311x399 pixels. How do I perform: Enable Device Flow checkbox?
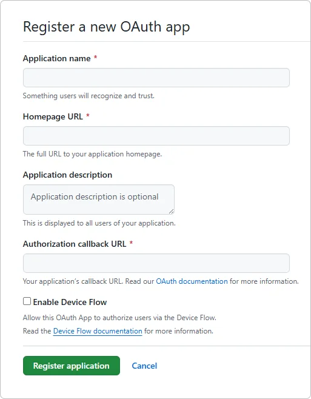(x=27, y=301)
